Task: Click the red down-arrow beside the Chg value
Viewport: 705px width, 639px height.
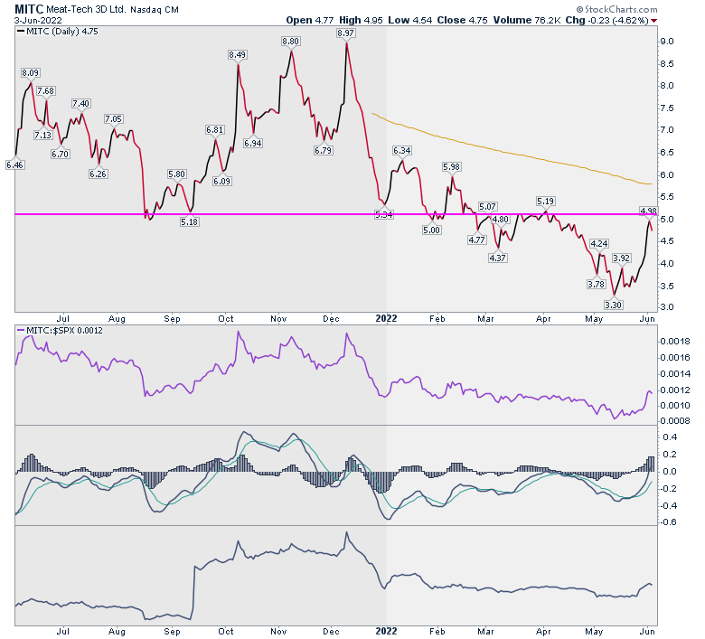Action: 653,21
